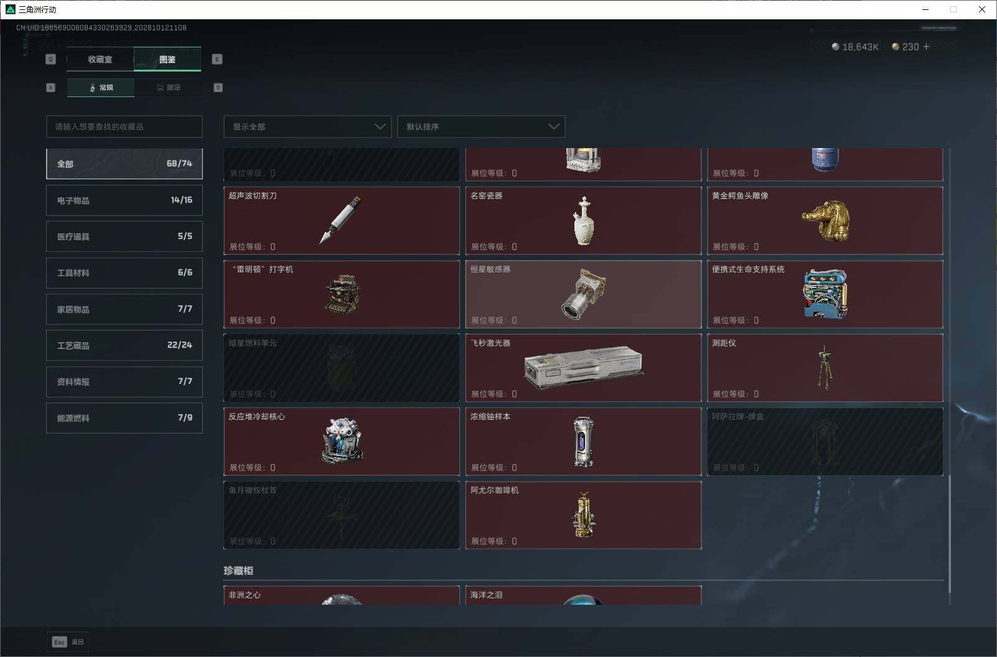Open the 便携式生命支持系统 machine icon

click(x=825, y=294)
